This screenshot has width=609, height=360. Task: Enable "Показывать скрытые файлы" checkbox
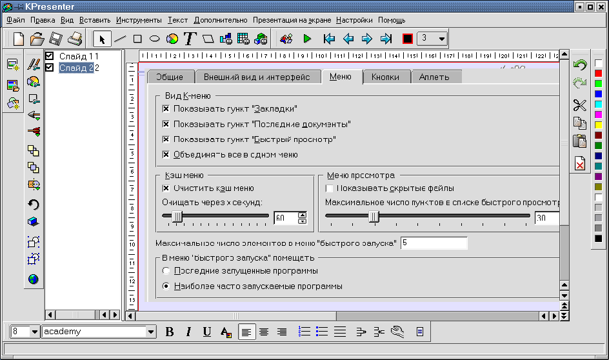[x=330, y=188]
